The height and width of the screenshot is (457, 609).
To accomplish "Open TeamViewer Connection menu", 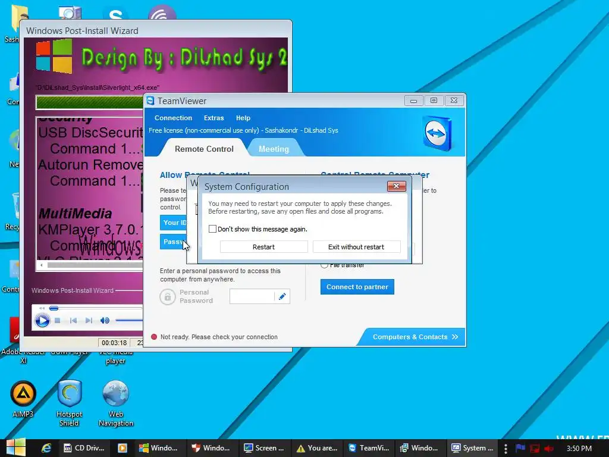I will (x=173, y=118).
